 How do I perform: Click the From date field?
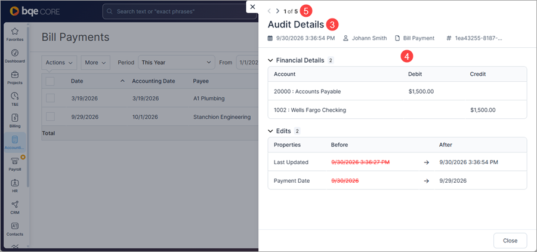pyautogui.click(x=247, y=62)
